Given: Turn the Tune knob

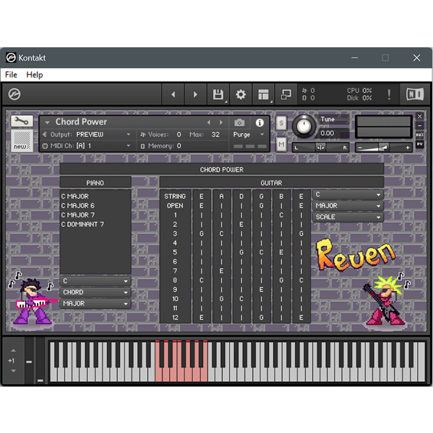Looking at the screenshot, I should click(304, 126).
